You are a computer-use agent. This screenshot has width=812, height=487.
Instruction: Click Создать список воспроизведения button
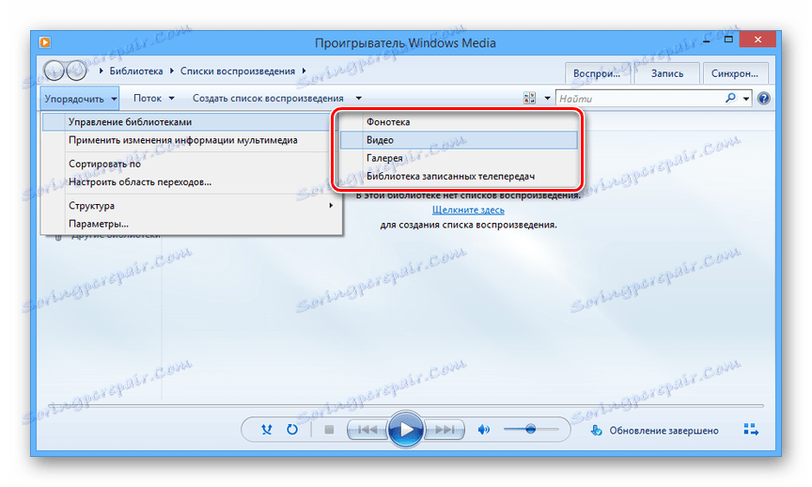pos(268,98)
